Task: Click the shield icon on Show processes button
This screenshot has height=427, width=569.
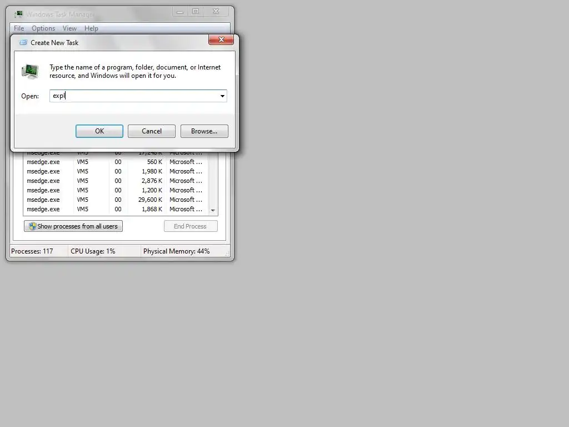Action: point(33,226)
